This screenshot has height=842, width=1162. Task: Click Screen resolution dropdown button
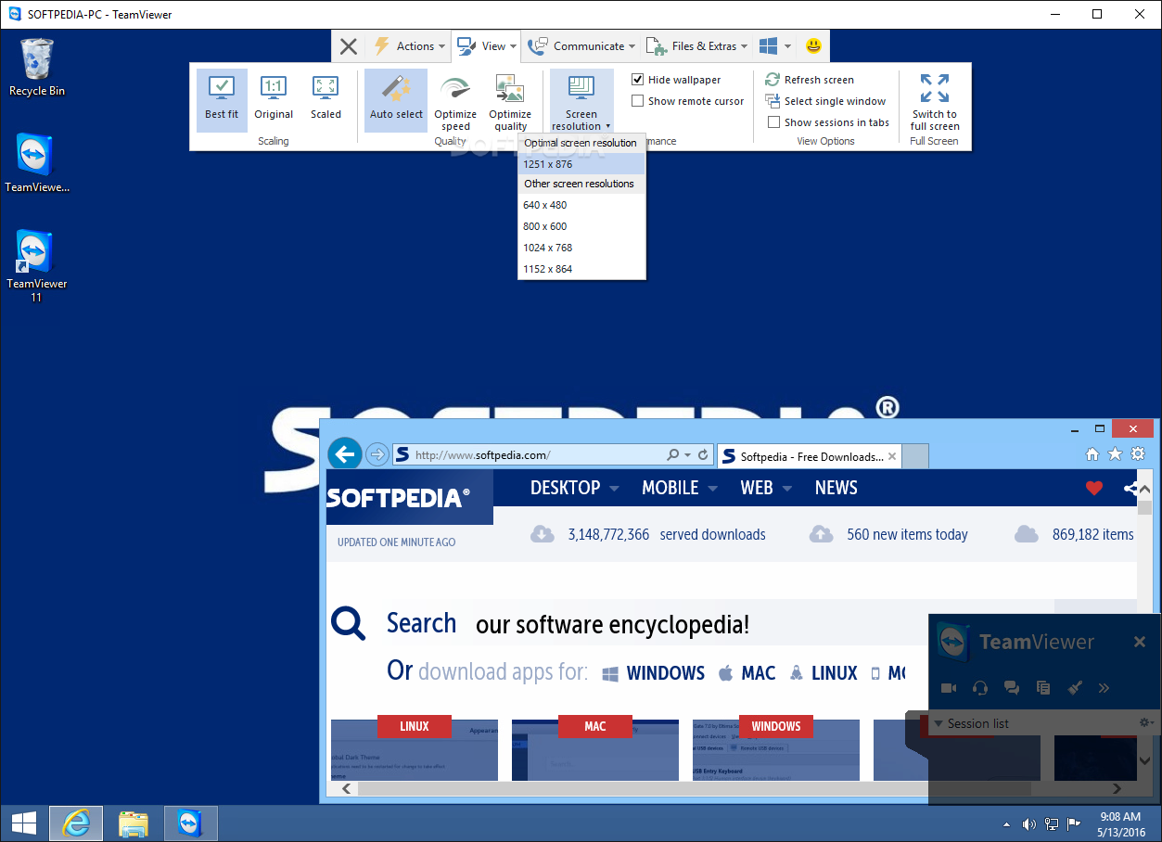(x=581, y=102)
